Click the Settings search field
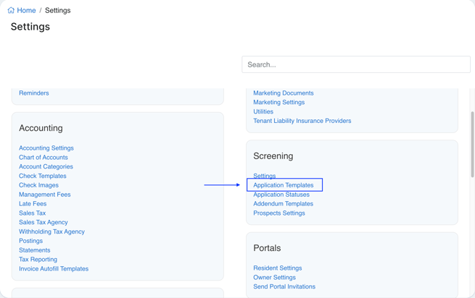The height and width of the screenshot is (298, 475). coord(355,64)
